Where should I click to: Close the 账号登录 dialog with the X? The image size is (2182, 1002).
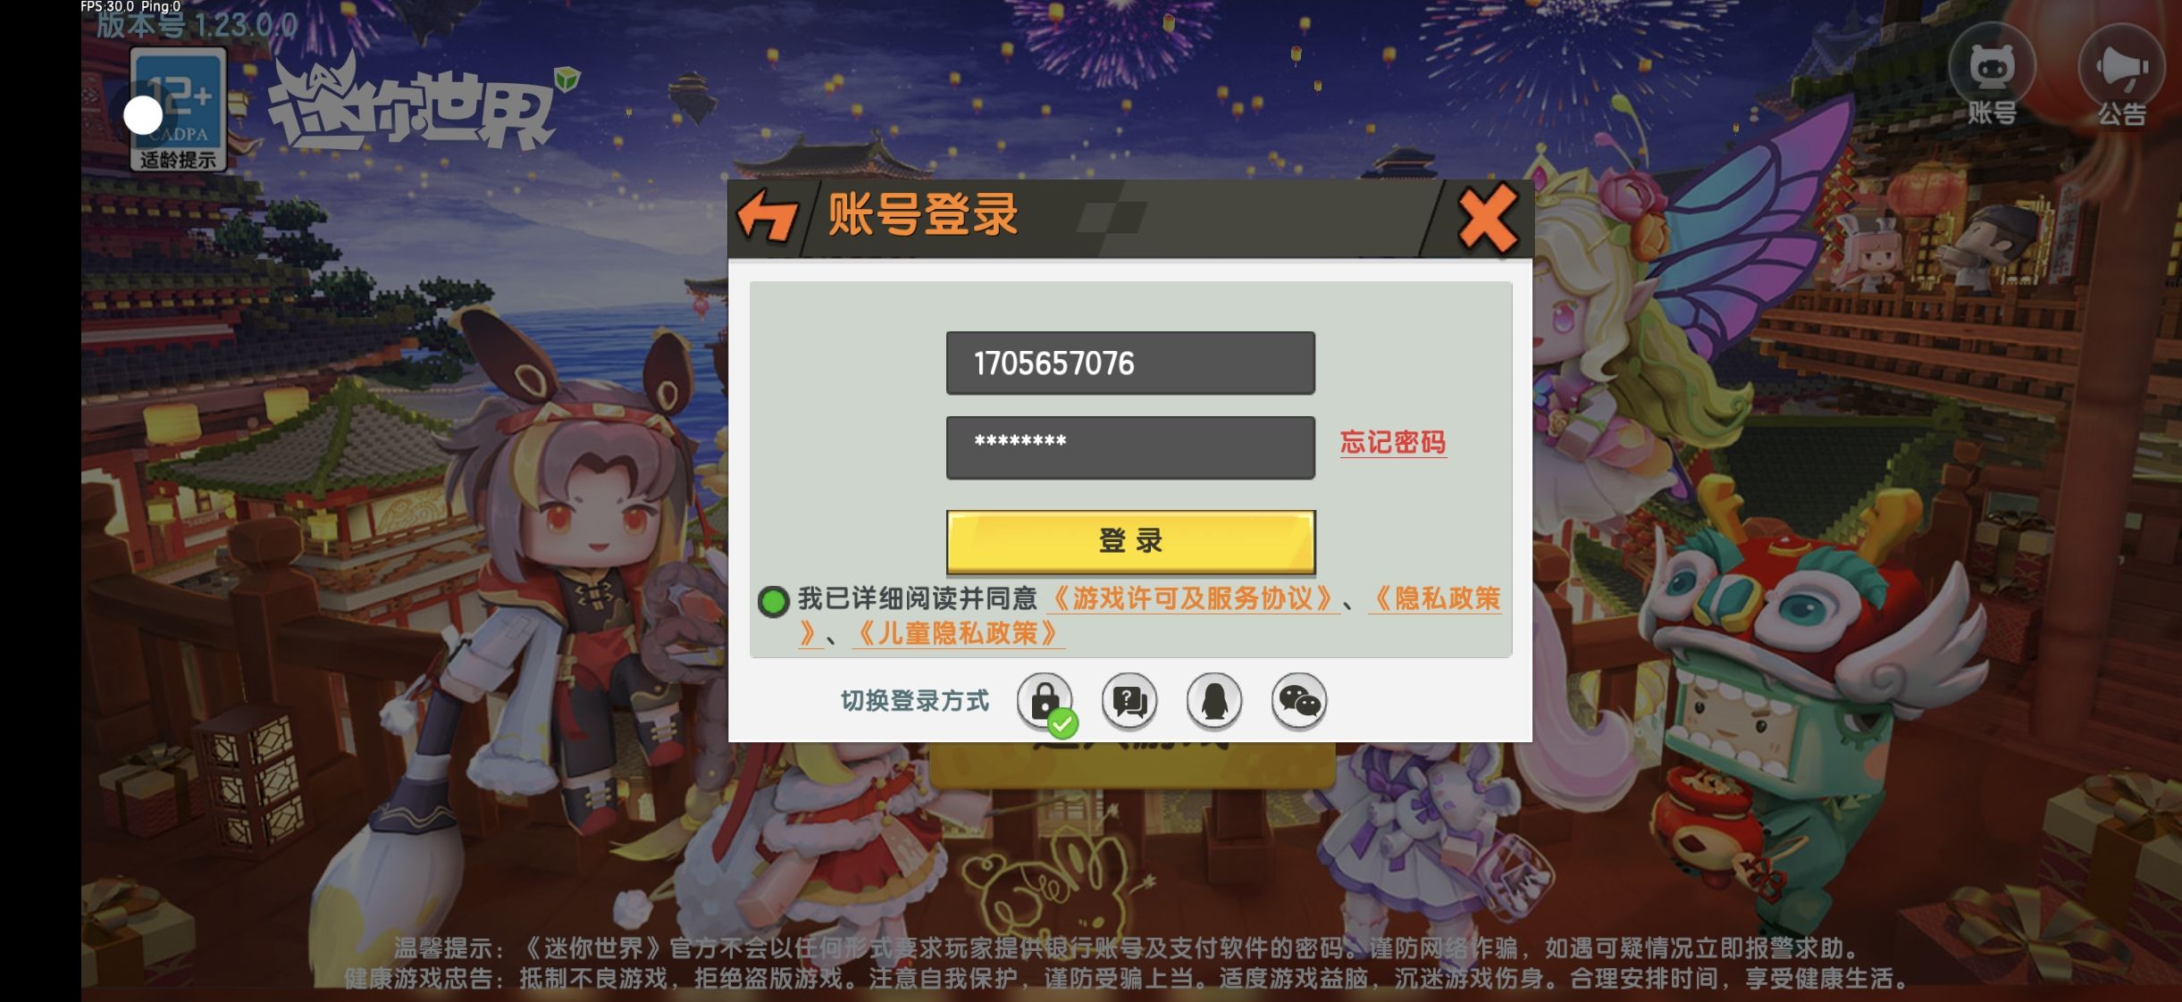[1487, 218]
